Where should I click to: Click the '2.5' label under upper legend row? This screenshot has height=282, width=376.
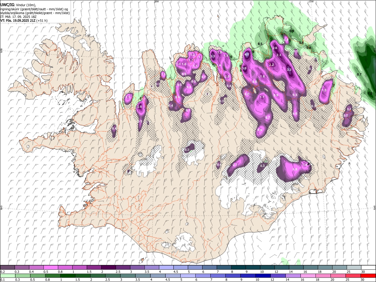click(x=118, y=272)
